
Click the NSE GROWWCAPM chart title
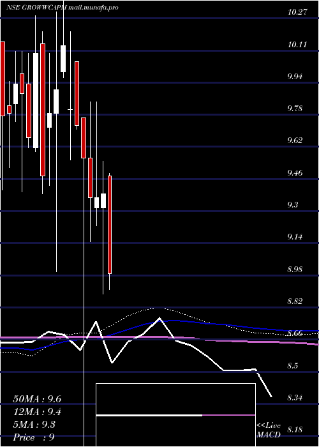[x=36, y=8]
